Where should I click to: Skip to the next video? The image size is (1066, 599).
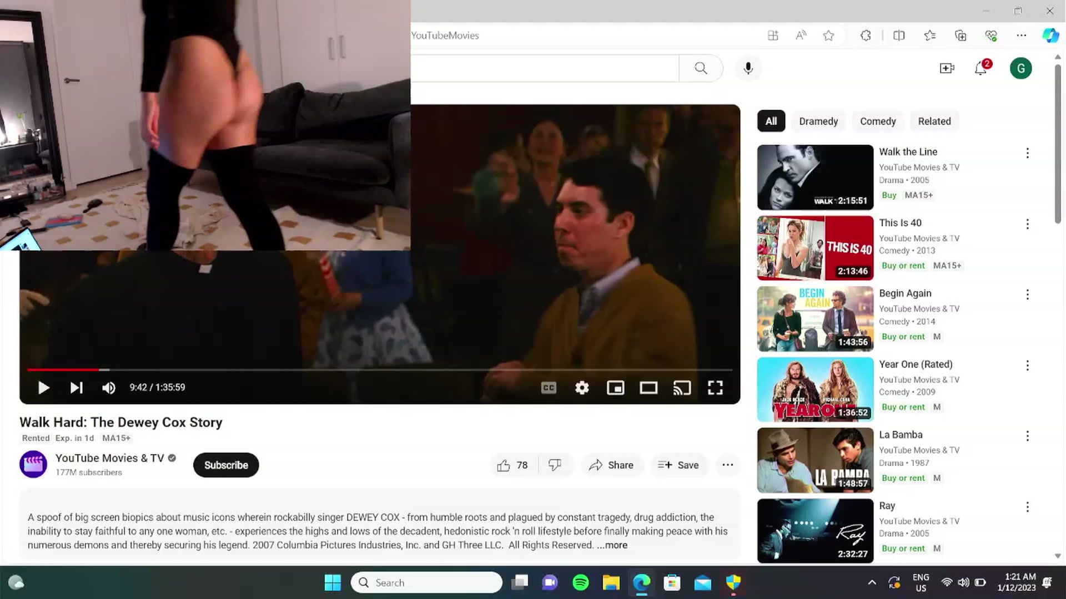pos(77,388)
